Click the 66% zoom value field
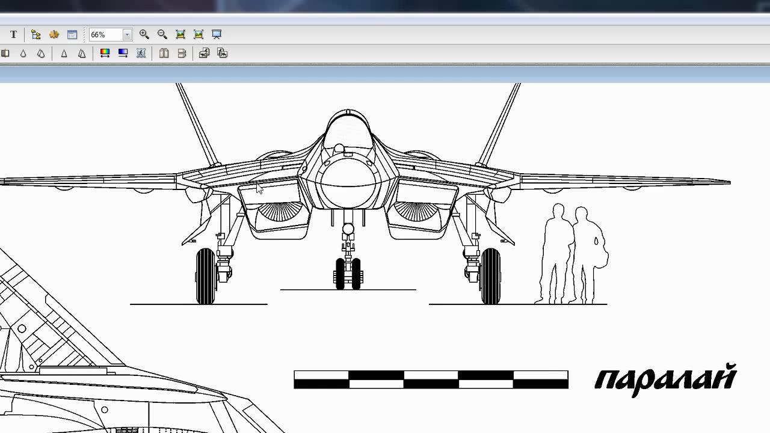This screenshot has width=770, height=433. click(x=106, y=35)
